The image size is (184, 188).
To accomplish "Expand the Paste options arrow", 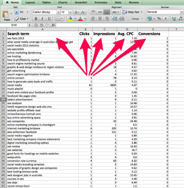I will coord(11,14).
